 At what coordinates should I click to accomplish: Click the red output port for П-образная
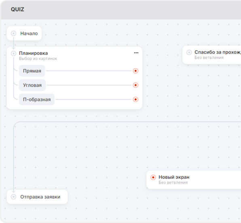(x=135, y=99)
